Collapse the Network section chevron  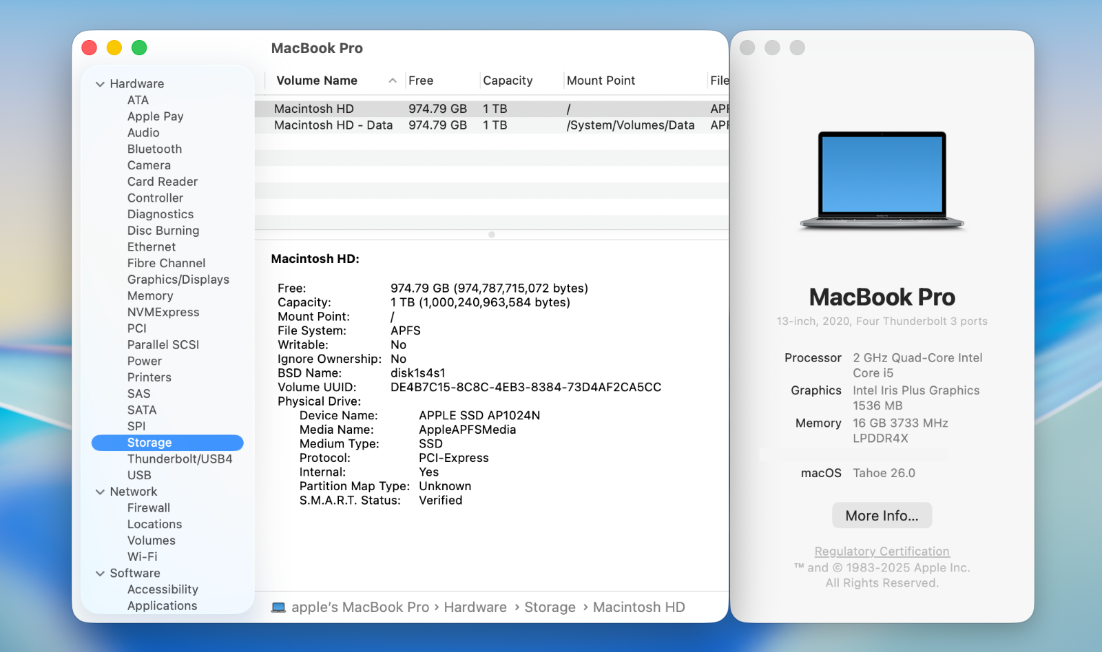(101, 492)
